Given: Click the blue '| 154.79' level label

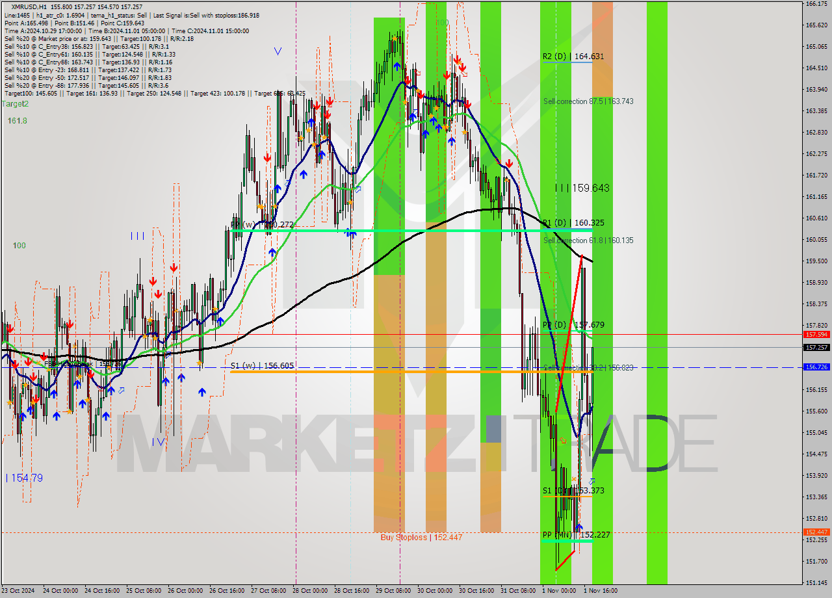Looking at the screenshot, I should point(24,478).
